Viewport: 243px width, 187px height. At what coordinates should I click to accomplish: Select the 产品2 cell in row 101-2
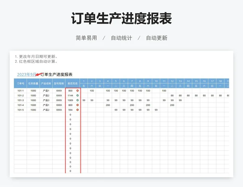pos(46,96)
